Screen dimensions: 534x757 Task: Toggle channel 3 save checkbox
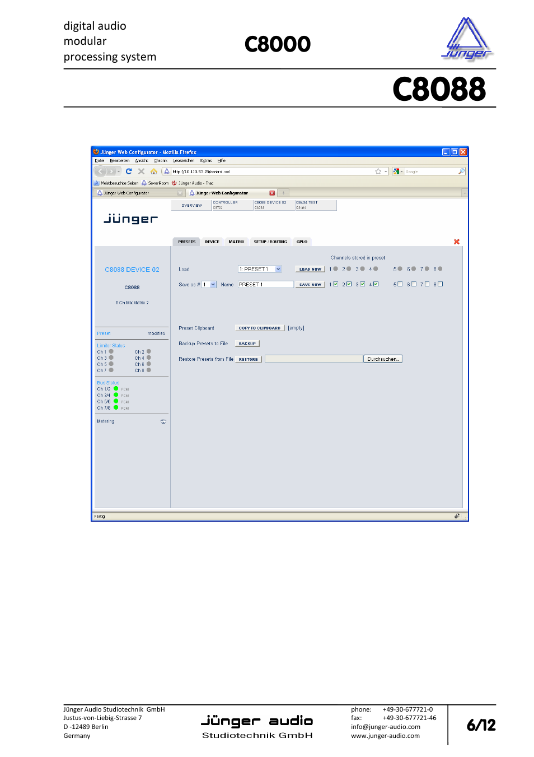tap(363, 284)
